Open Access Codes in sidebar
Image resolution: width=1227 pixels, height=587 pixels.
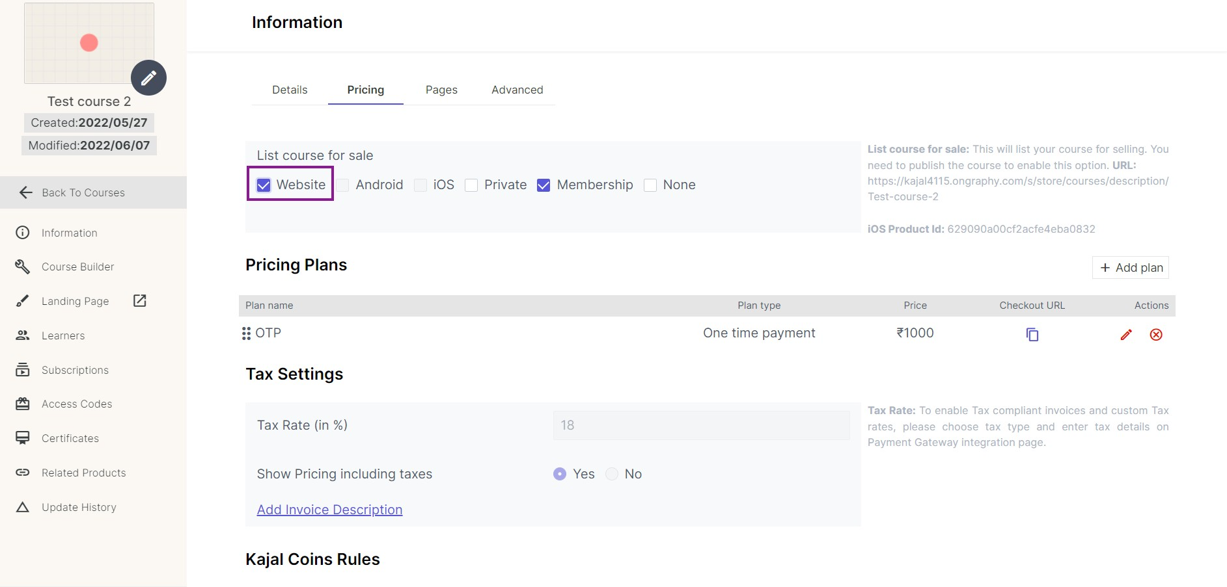(x=77, y=404)
